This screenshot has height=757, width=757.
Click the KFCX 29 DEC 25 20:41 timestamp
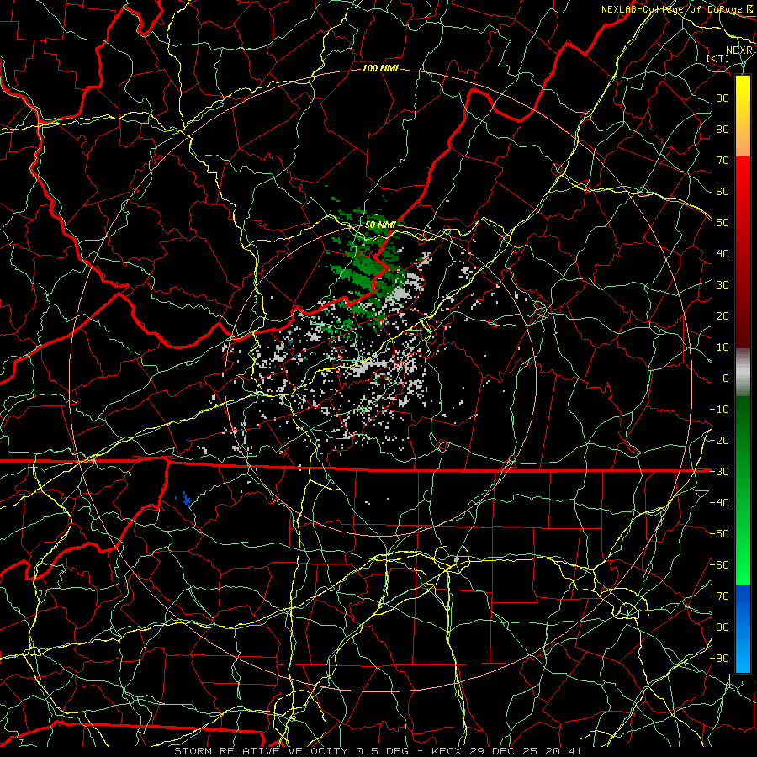point(506,751)
